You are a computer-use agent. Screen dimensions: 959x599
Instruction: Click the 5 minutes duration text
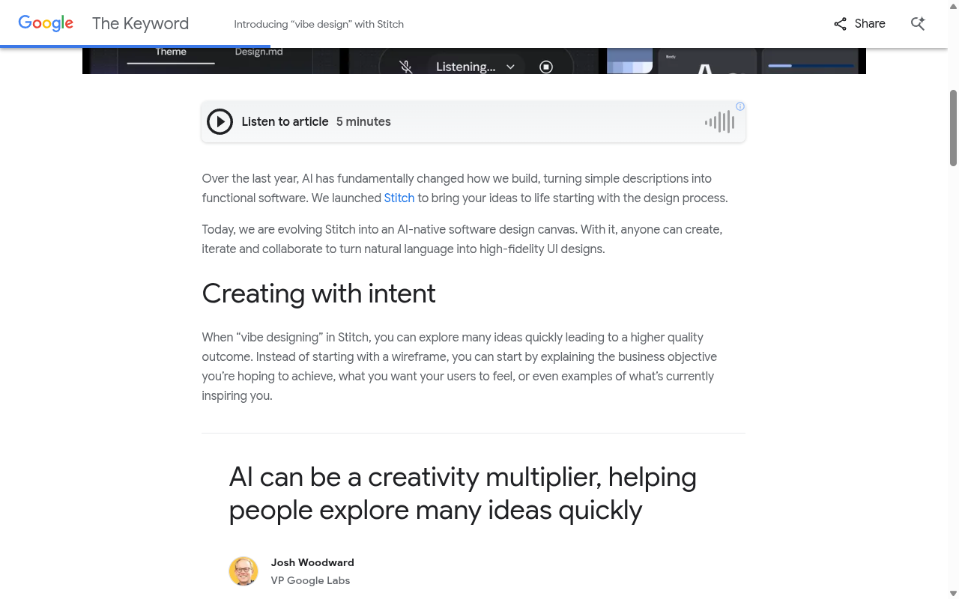[363, 121]
